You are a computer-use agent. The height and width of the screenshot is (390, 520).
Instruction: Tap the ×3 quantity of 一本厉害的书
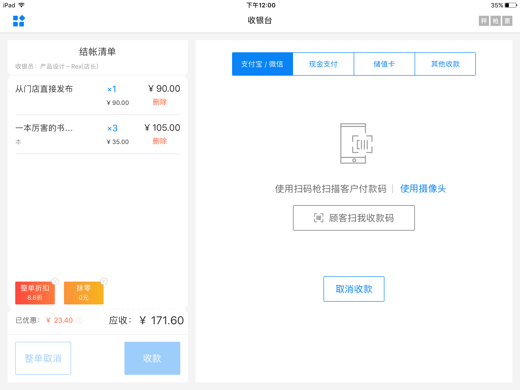[112, 128]
